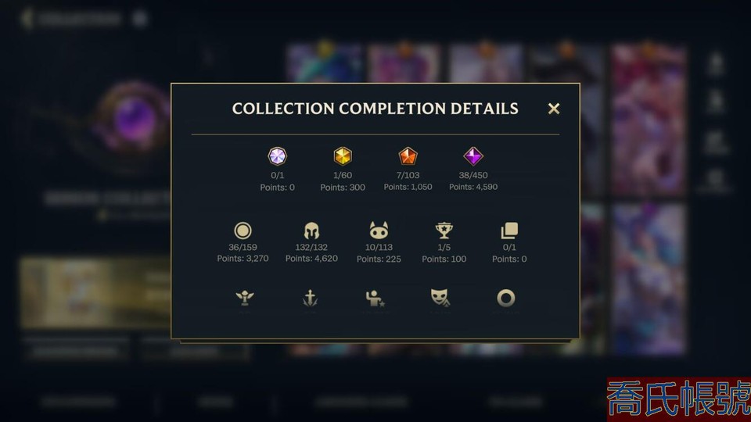Click the blurred back arrow at top-left
The image size is (751, 422).
pyautogui.click(x=27, y=19)
